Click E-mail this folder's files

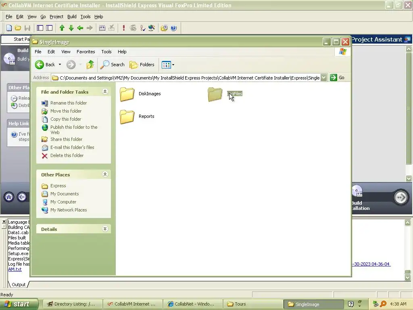click(72, 147)
